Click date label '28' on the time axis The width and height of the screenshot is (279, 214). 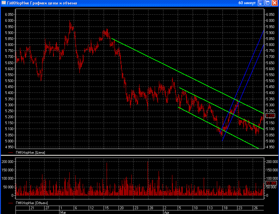(151, 208)
